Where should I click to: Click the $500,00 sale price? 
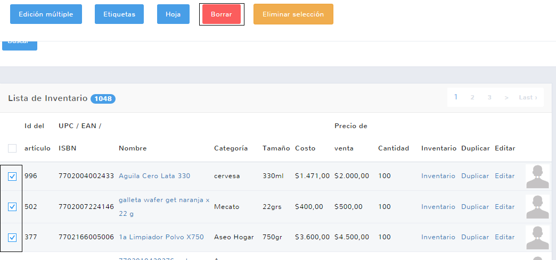pos(348,206)
